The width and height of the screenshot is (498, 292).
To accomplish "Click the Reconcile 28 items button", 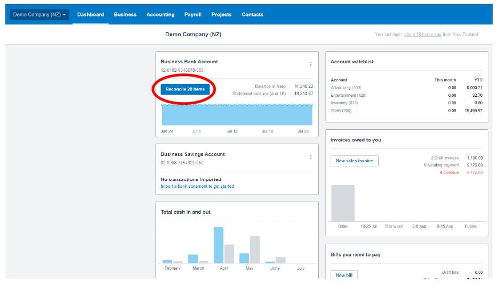I will tap(185, 89).
